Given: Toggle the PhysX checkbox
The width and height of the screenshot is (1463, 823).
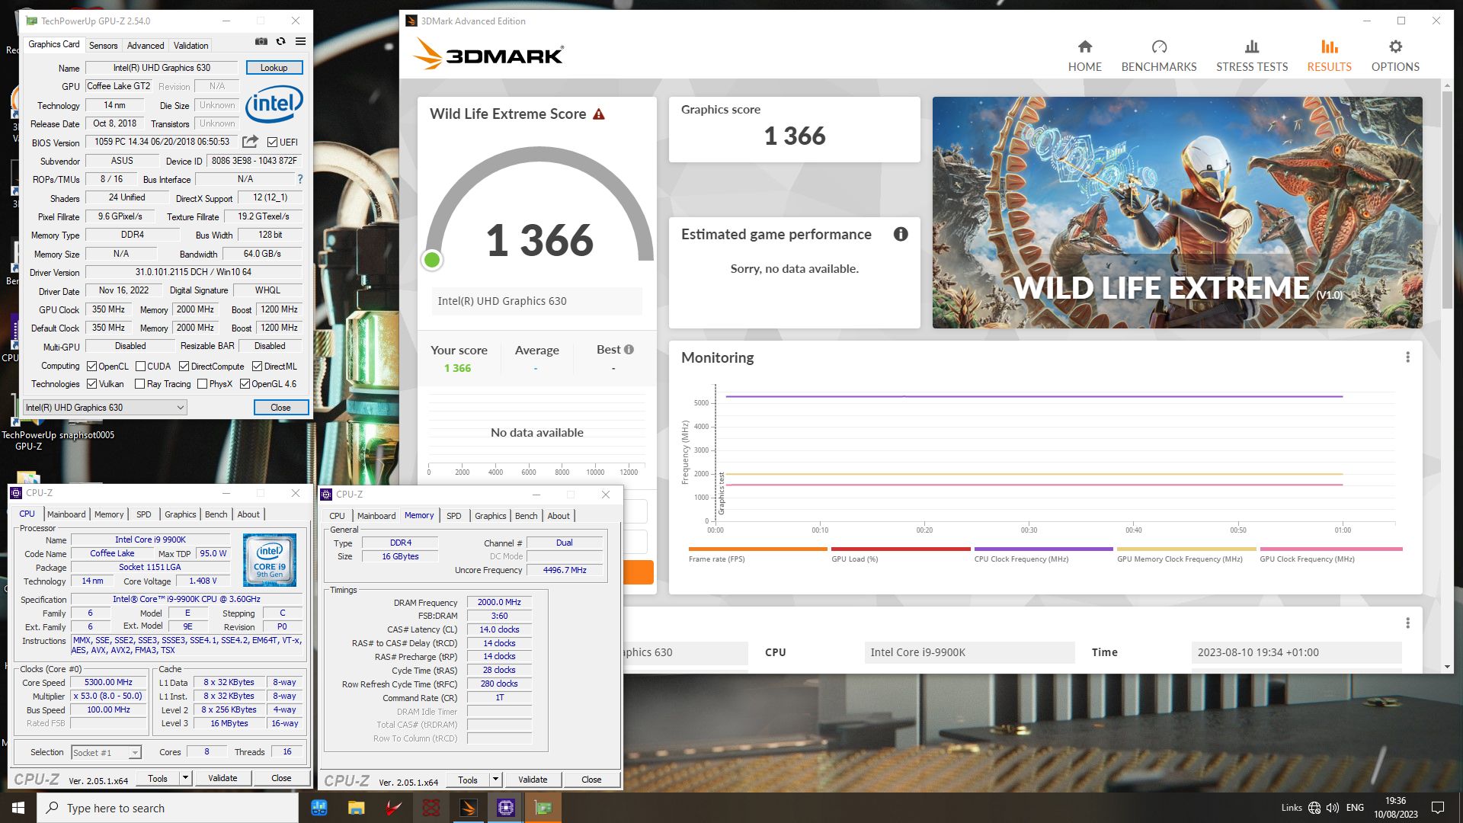Looking at the screenshot, I should (202, 384).
